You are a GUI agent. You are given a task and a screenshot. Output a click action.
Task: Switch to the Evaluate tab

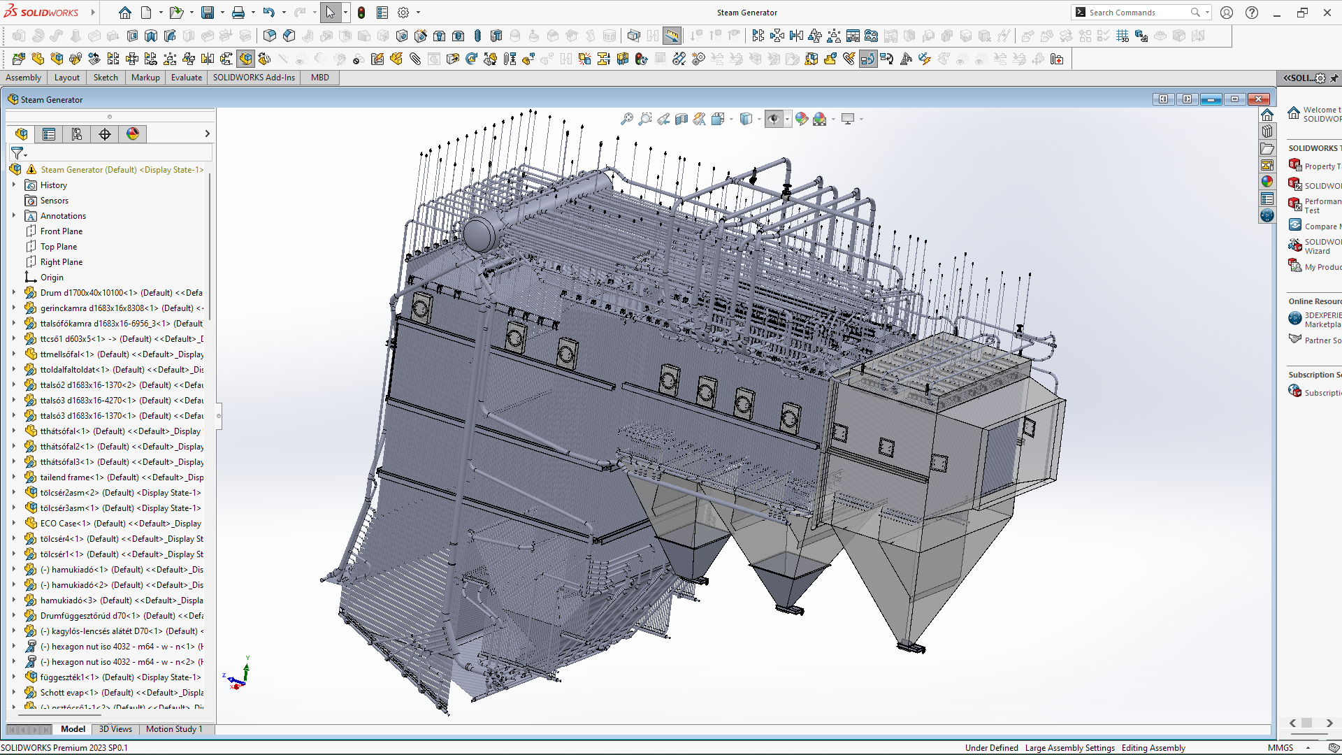187,78
